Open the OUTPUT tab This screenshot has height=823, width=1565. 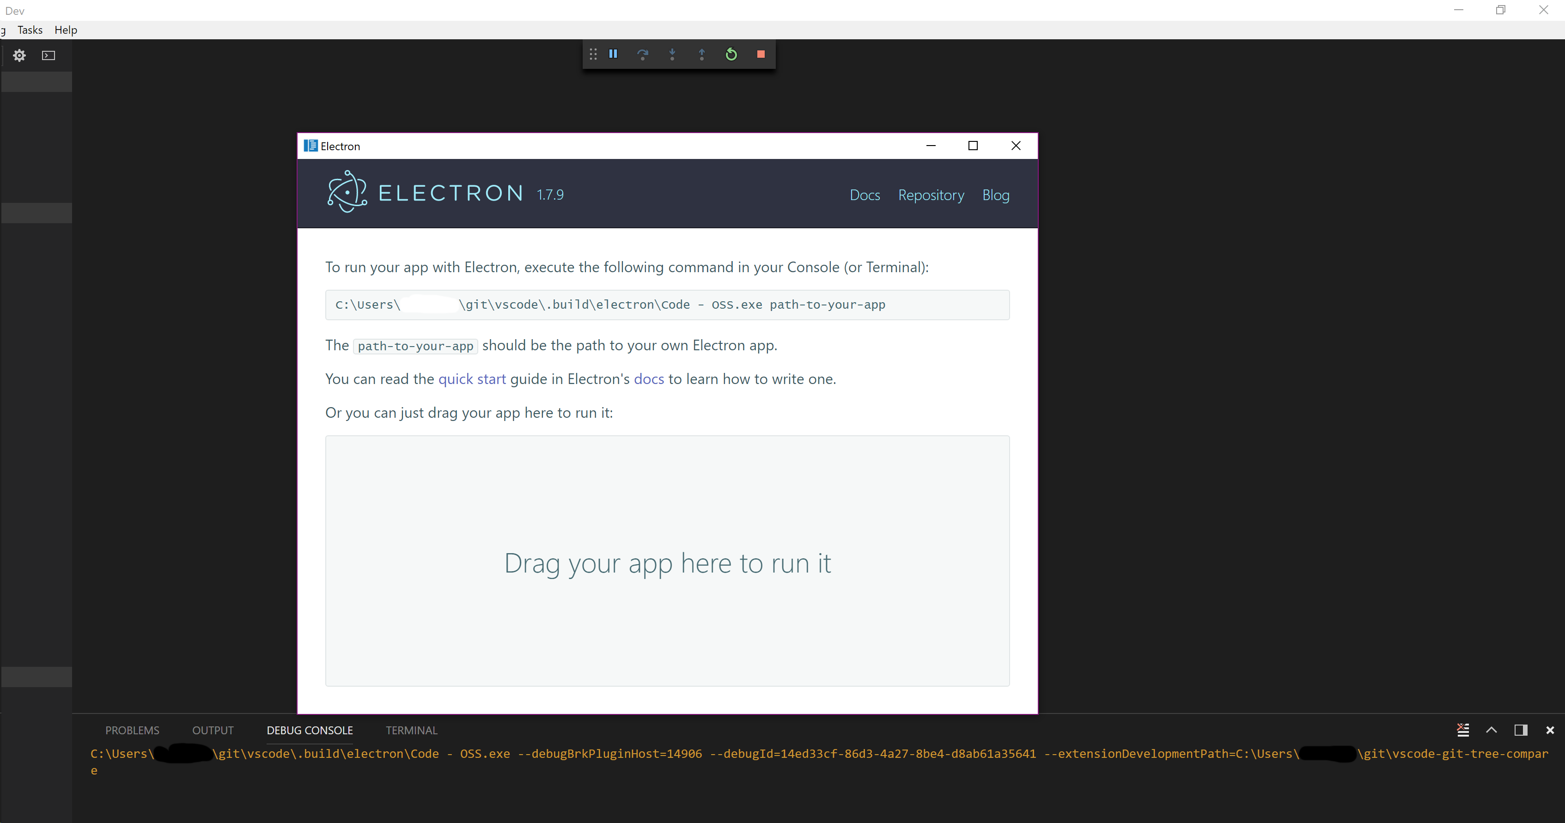click(213, 730)
